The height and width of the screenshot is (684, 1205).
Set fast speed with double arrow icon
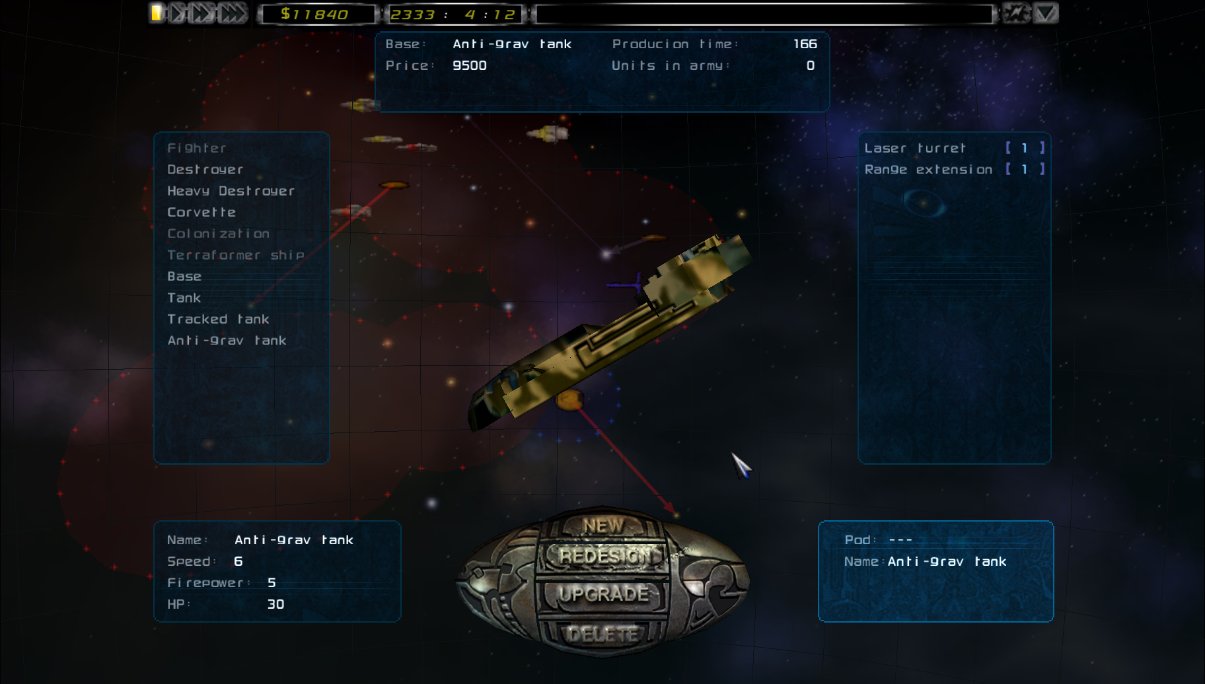202,13
